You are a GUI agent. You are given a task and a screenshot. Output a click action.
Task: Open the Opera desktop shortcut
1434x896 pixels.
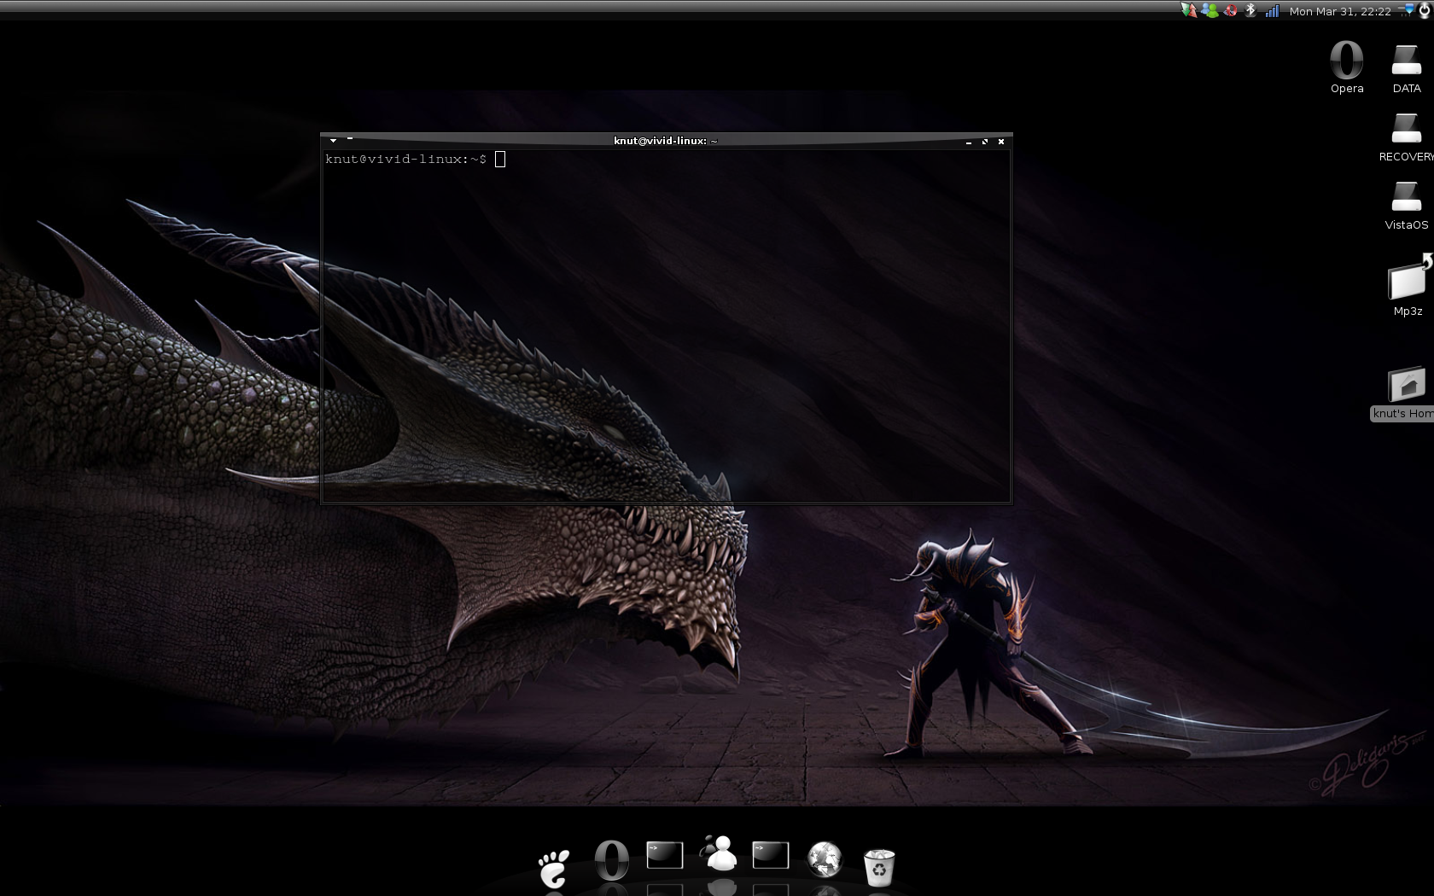click(x=1347, y=67)
